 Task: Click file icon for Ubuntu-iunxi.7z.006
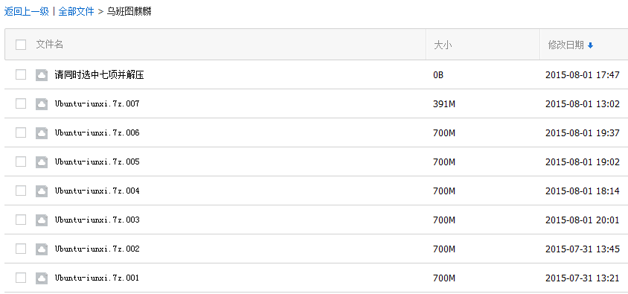[x=42, y=133]
